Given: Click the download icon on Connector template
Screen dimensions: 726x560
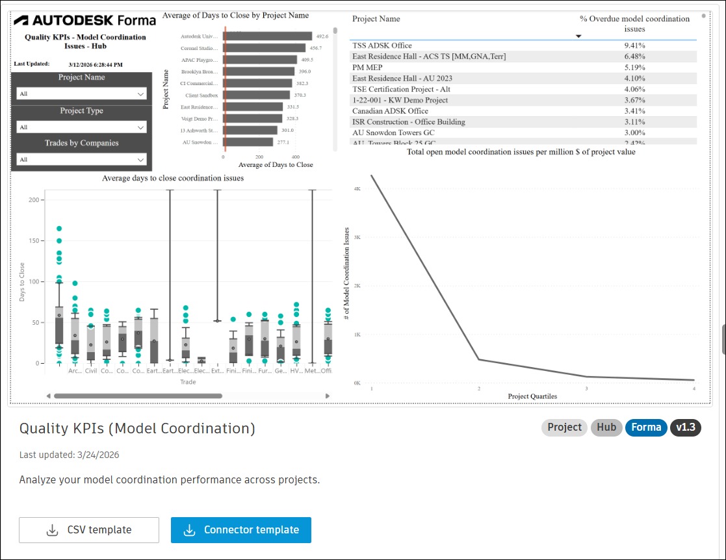Looking at the screenshot, I should pos(189,530).
